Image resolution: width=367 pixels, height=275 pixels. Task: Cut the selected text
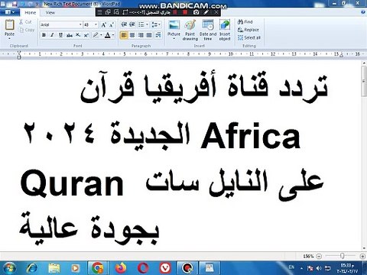[x=25, y=22]
